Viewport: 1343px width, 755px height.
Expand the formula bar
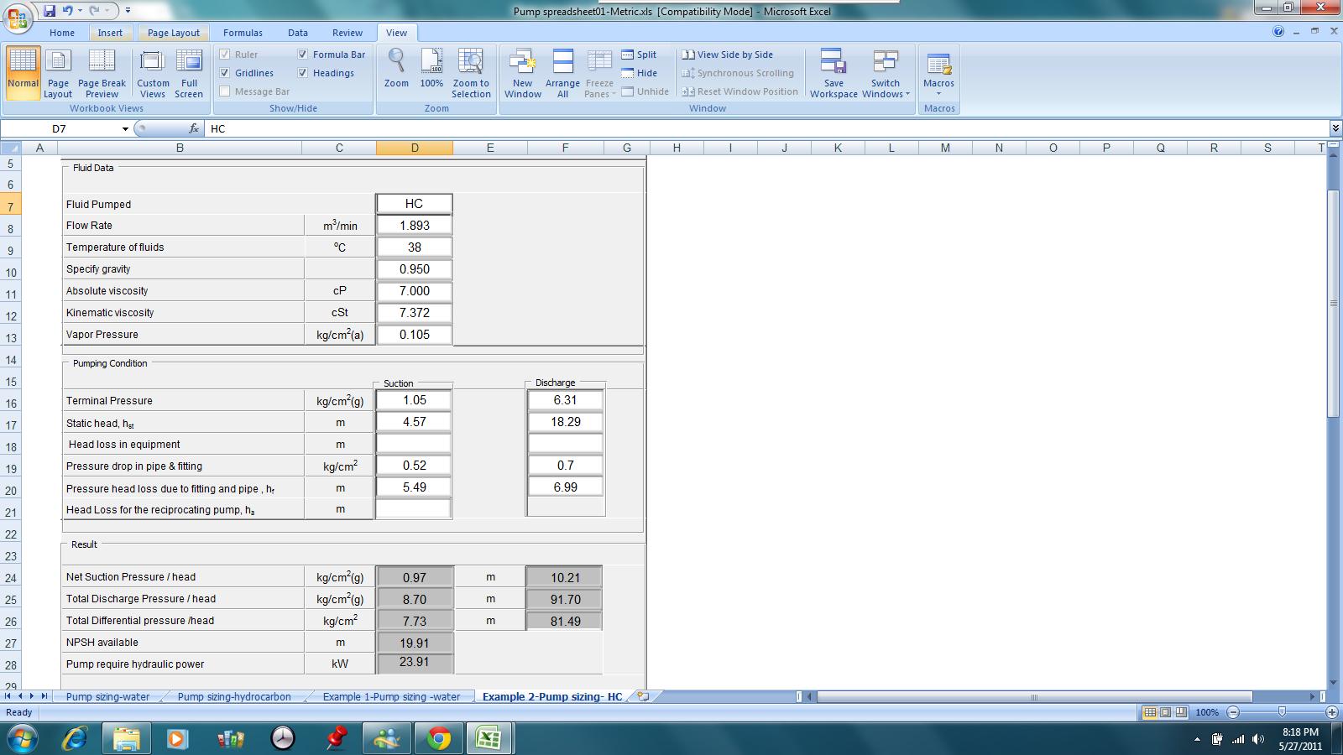click(x=1335, y=128)
